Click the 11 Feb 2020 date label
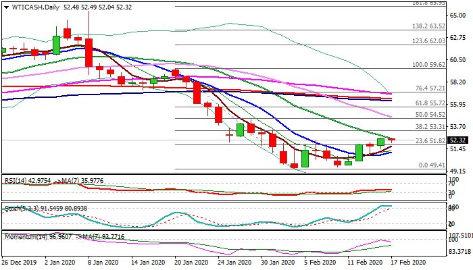The width and height of the screenshot is (473, 270). (364, 262)
